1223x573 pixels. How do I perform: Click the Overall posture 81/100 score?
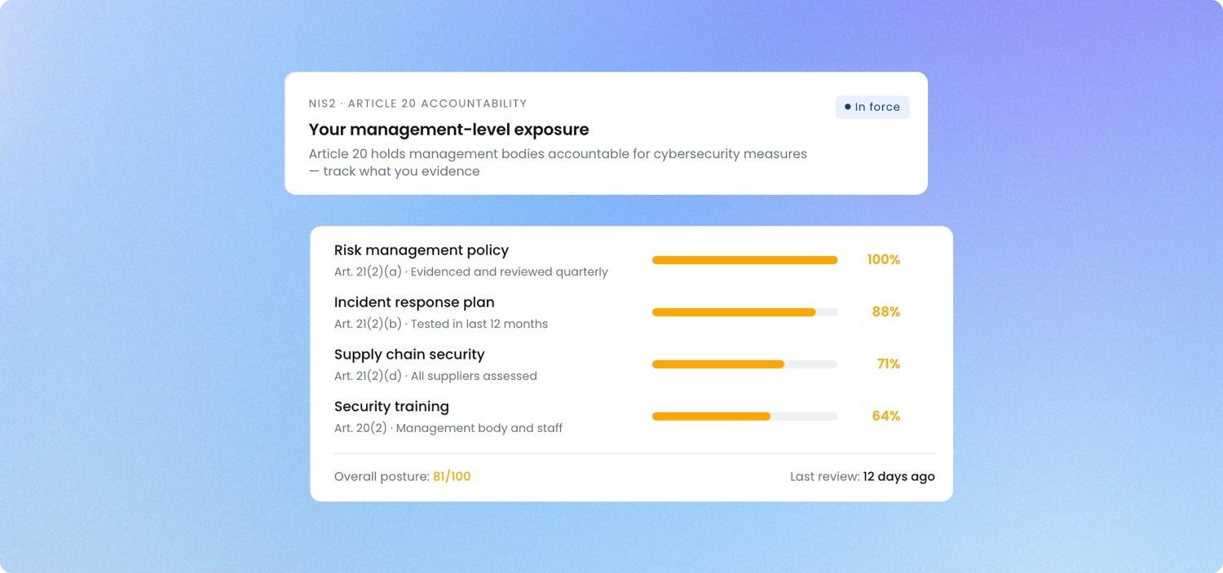point(452,477)
